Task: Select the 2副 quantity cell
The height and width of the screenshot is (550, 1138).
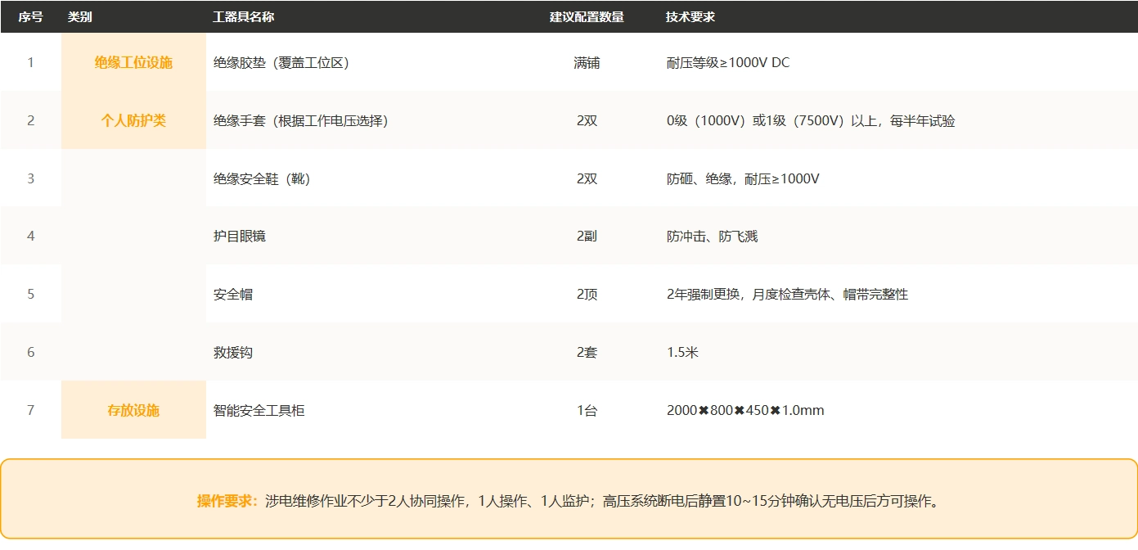Action: click(x=587, y=237)
